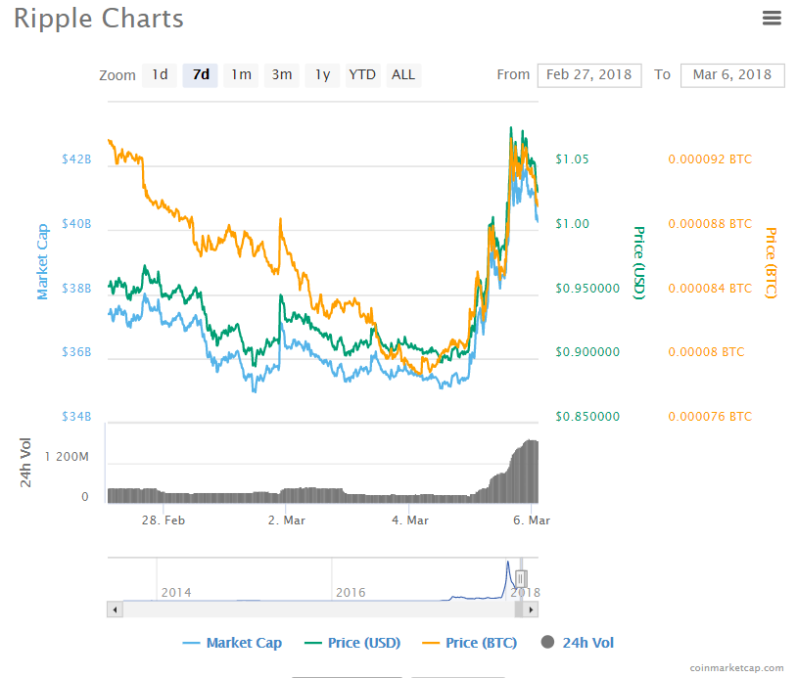
Task: Click the navigator scrollbar track
Action: [x=313, y=610]
